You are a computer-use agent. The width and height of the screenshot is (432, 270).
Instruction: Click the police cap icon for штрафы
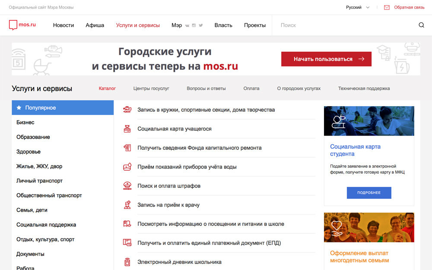point(127,185)
